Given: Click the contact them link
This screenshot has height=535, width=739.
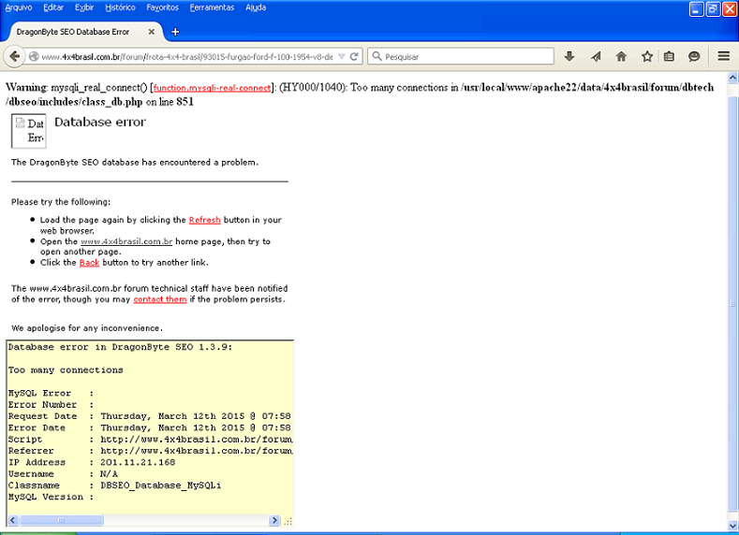Looking at the screenshot, I should click(160, 299).
